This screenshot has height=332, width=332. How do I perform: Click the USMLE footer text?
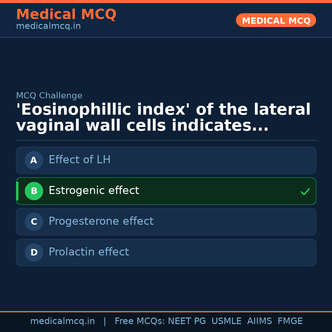tap(226, 321)
